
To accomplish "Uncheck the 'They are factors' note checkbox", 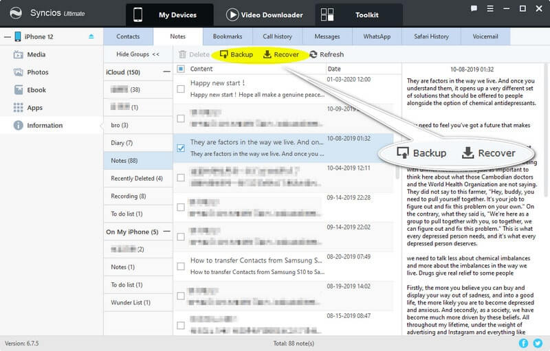I will click(x=181, y=148).
